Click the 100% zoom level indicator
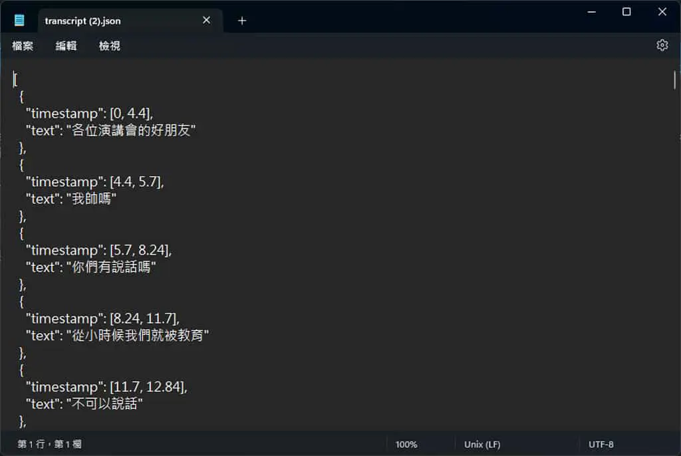The image size is (681, 456). (x=406, y=444)
